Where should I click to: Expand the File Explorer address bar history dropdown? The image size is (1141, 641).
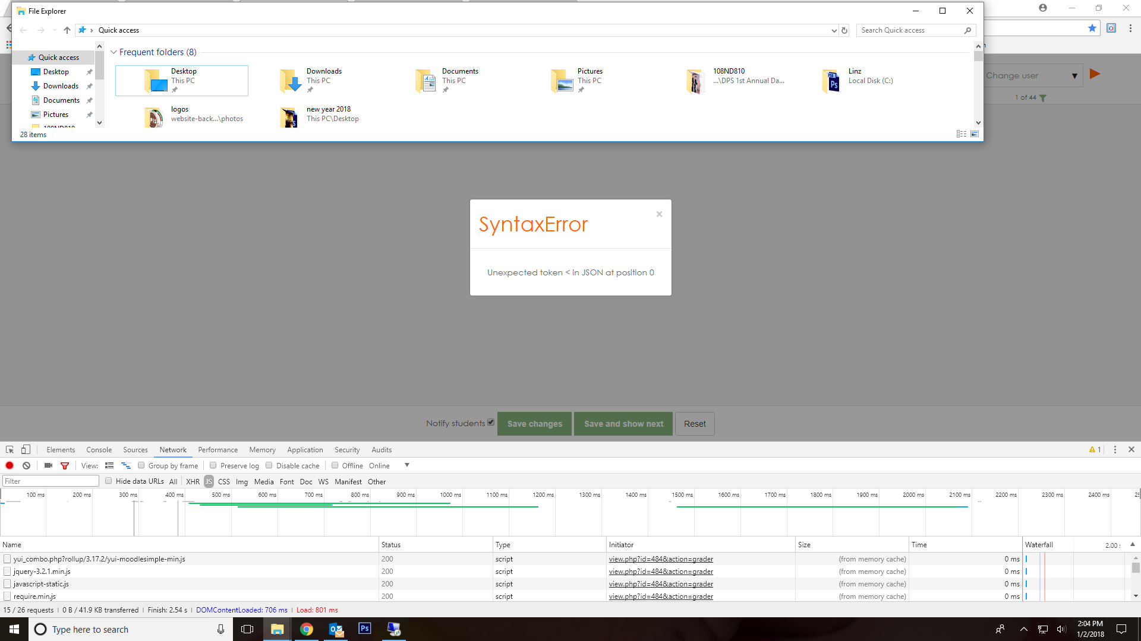834,30
